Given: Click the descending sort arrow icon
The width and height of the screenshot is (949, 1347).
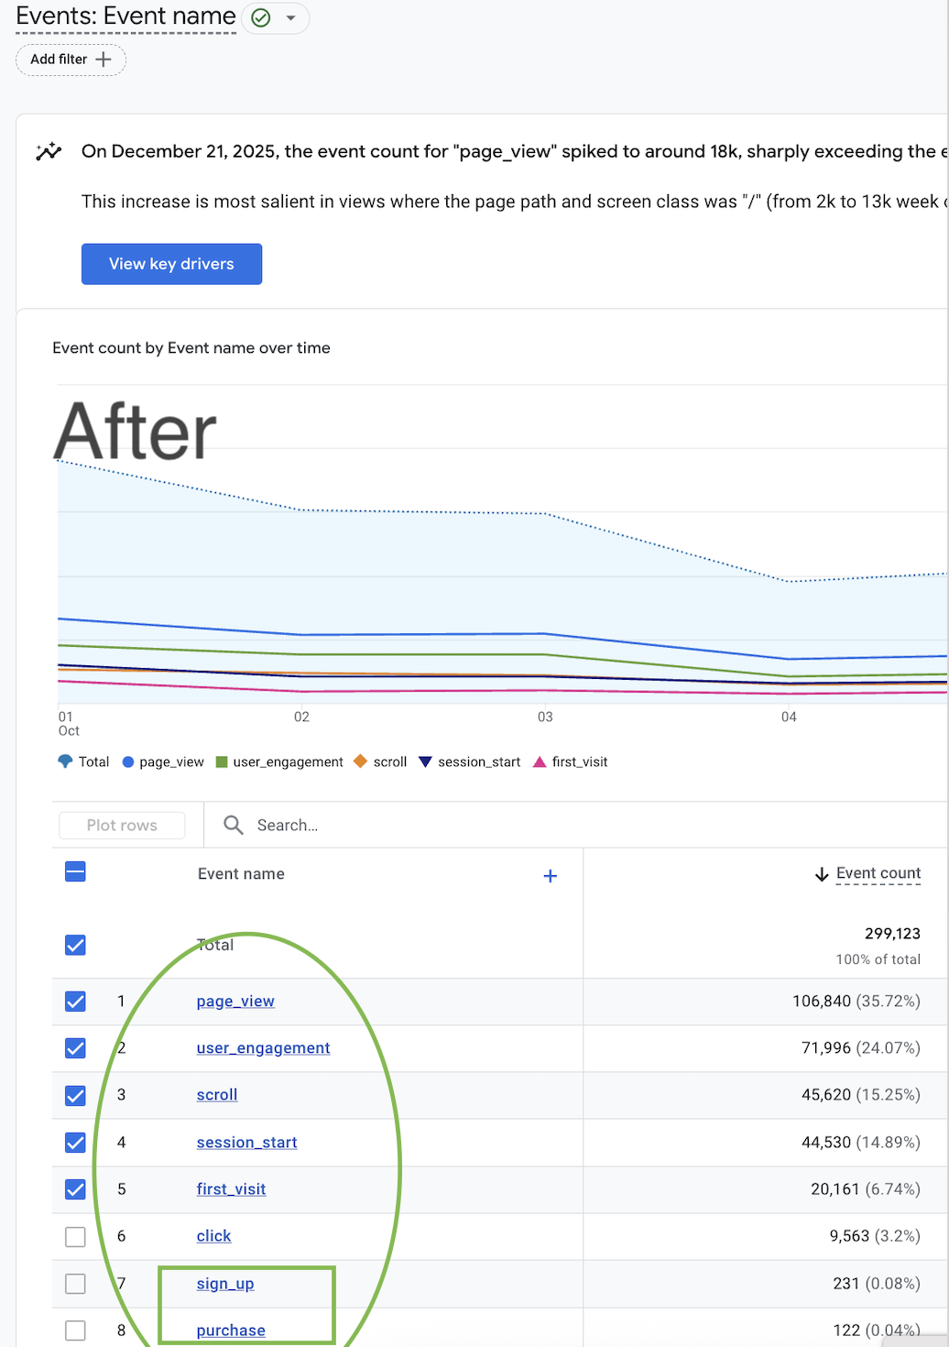Looking at the screenshot, I should click(822, 874).
